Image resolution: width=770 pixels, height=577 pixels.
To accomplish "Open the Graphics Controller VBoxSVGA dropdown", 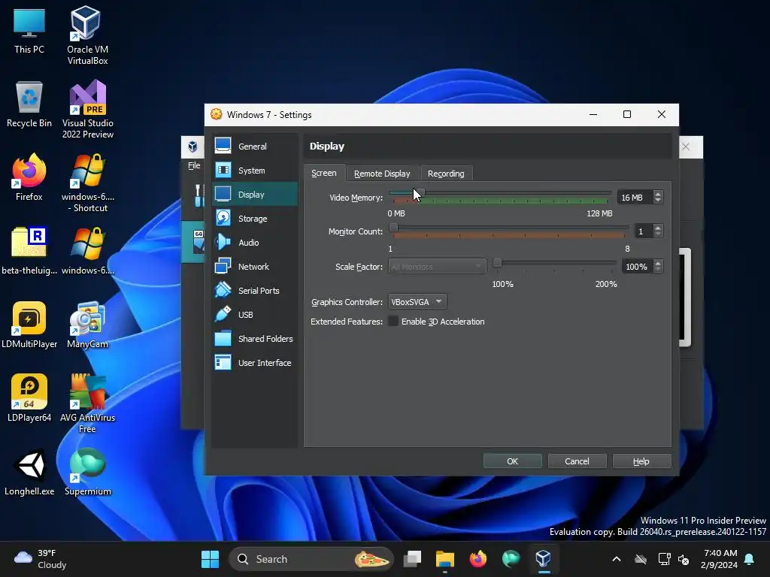I will click(x=417, y=302).
